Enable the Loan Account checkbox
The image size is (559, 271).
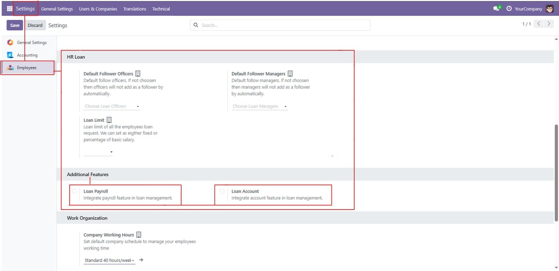[x=222, y=191]
